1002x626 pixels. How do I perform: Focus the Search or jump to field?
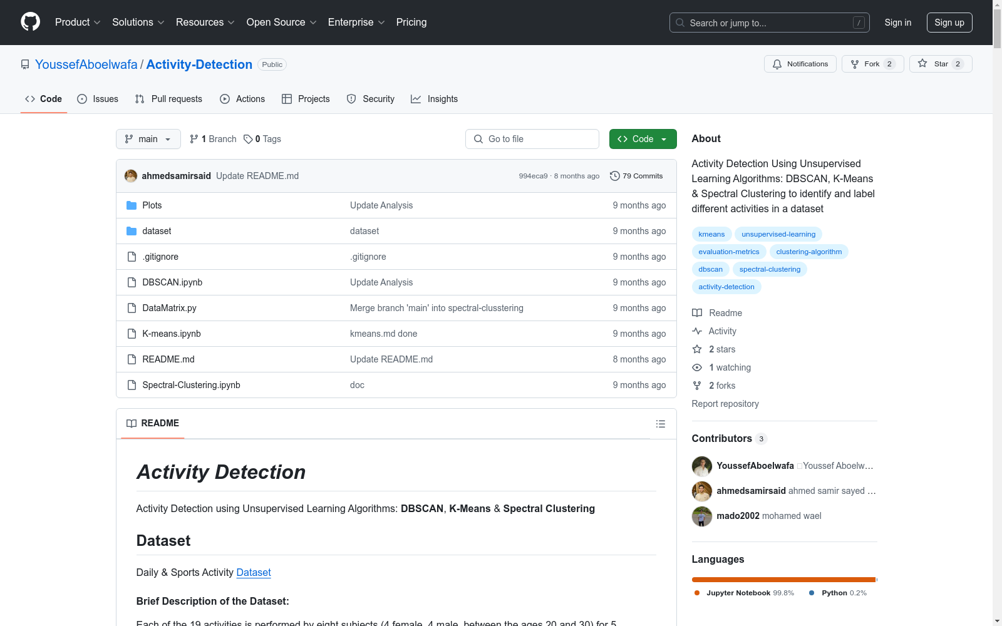(770, 23)
